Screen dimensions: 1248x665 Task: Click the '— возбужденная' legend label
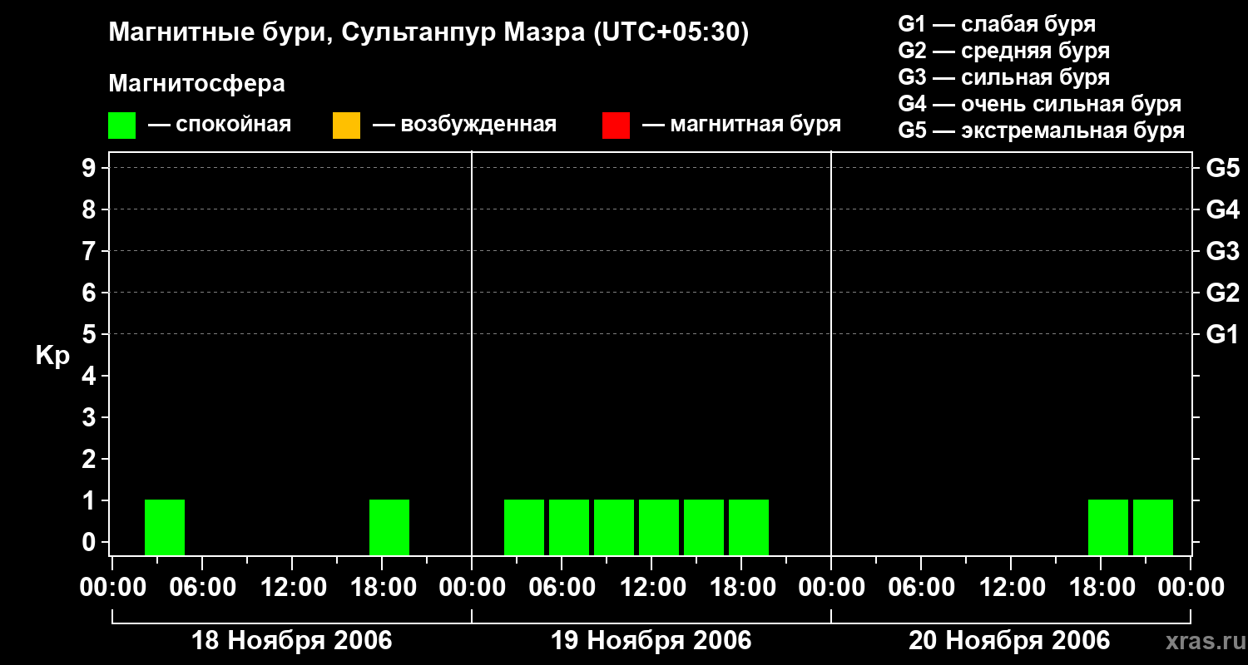point(464,125)
